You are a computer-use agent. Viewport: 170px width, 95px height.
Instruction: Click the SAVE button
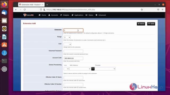coord(151,24)
